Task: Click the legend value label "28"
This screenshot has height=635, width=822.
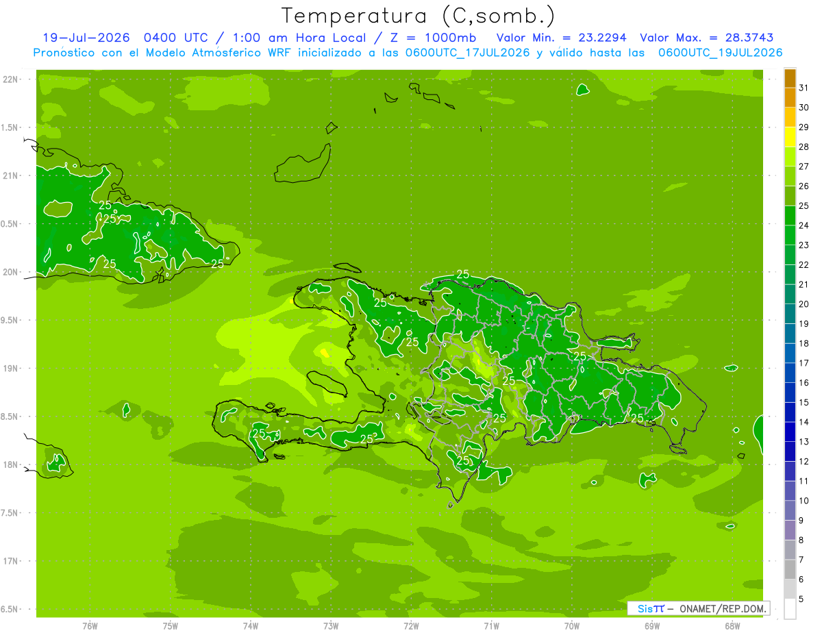Action: click(x=804, y=147)
